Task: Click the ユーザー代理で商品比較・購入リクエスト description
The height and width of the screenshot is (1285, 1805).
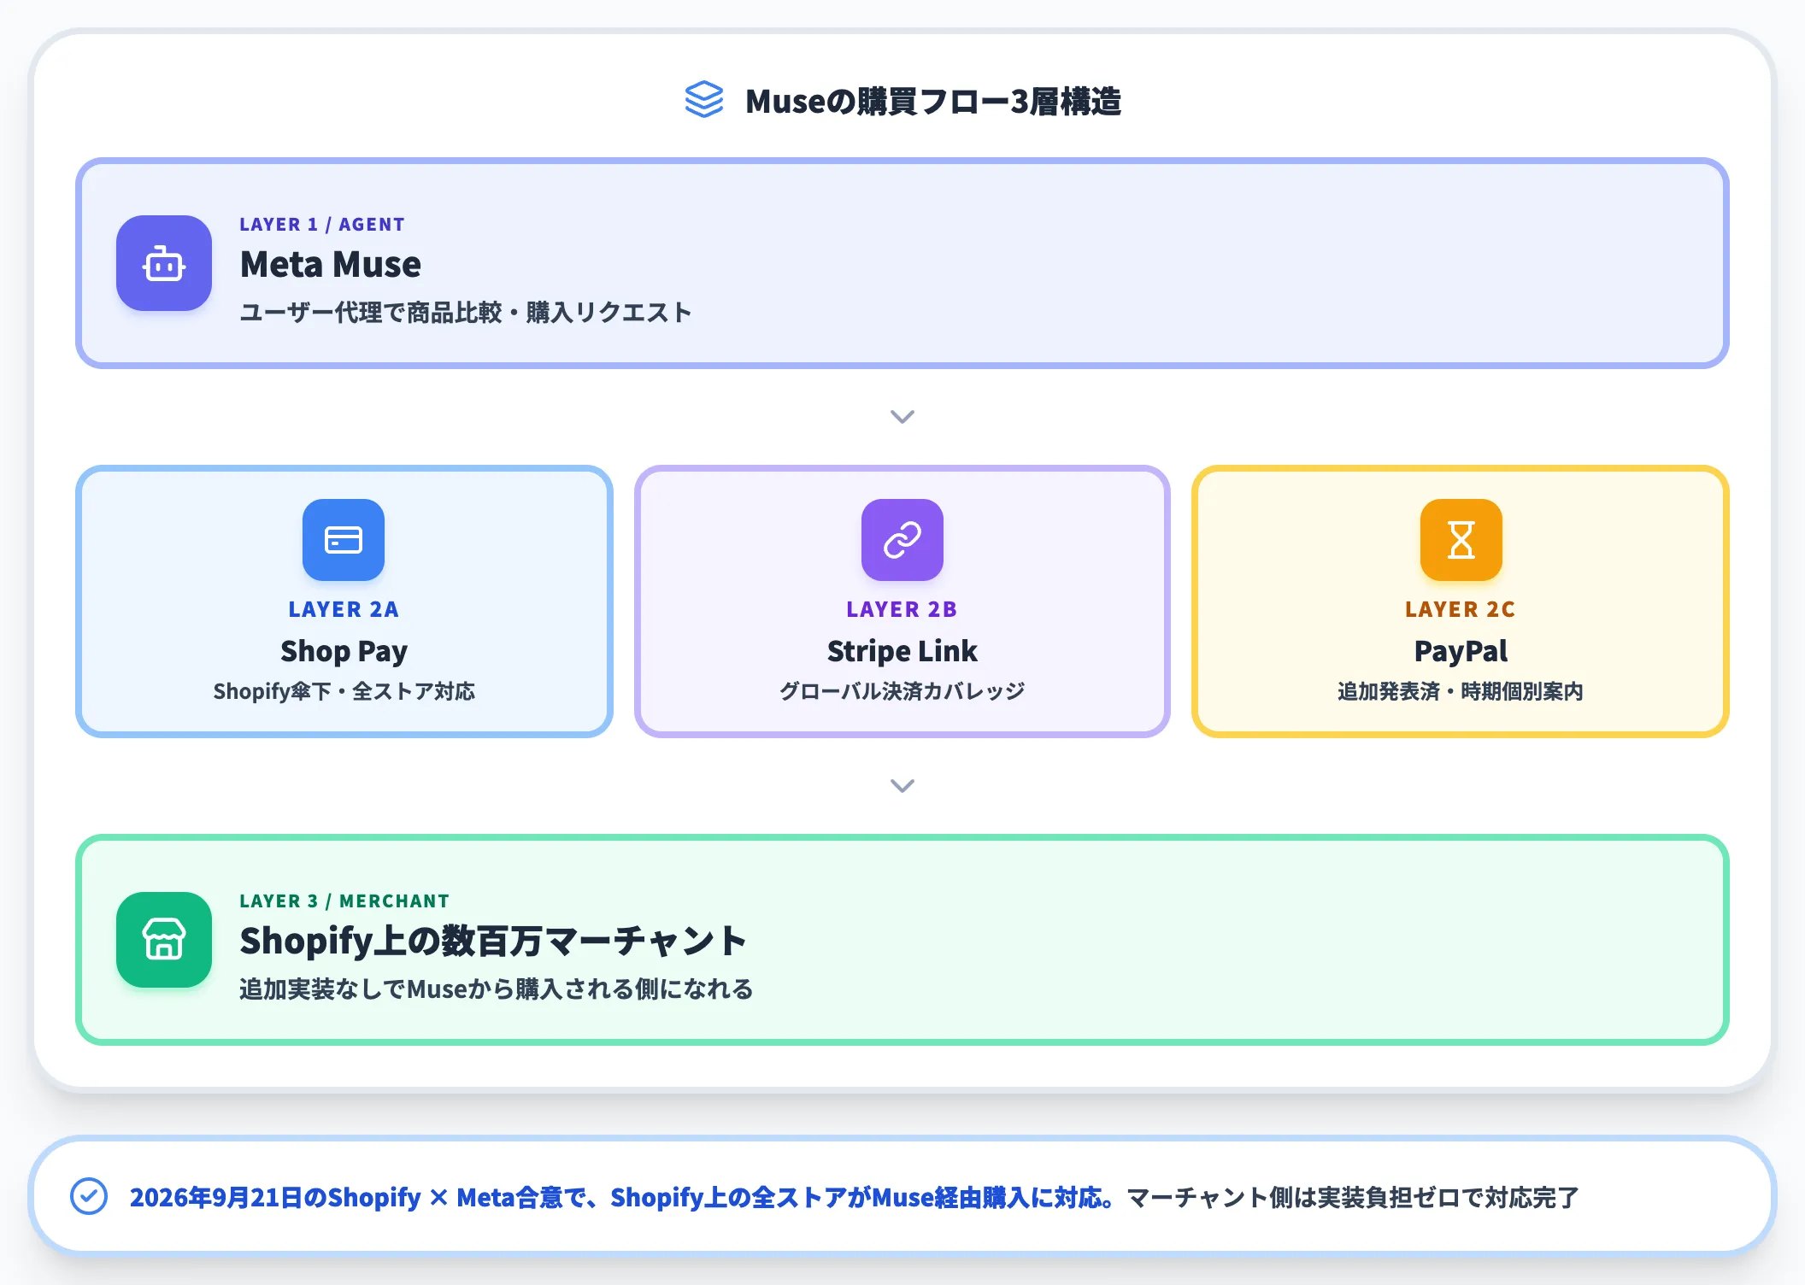Action: click(x=466, y=313)
